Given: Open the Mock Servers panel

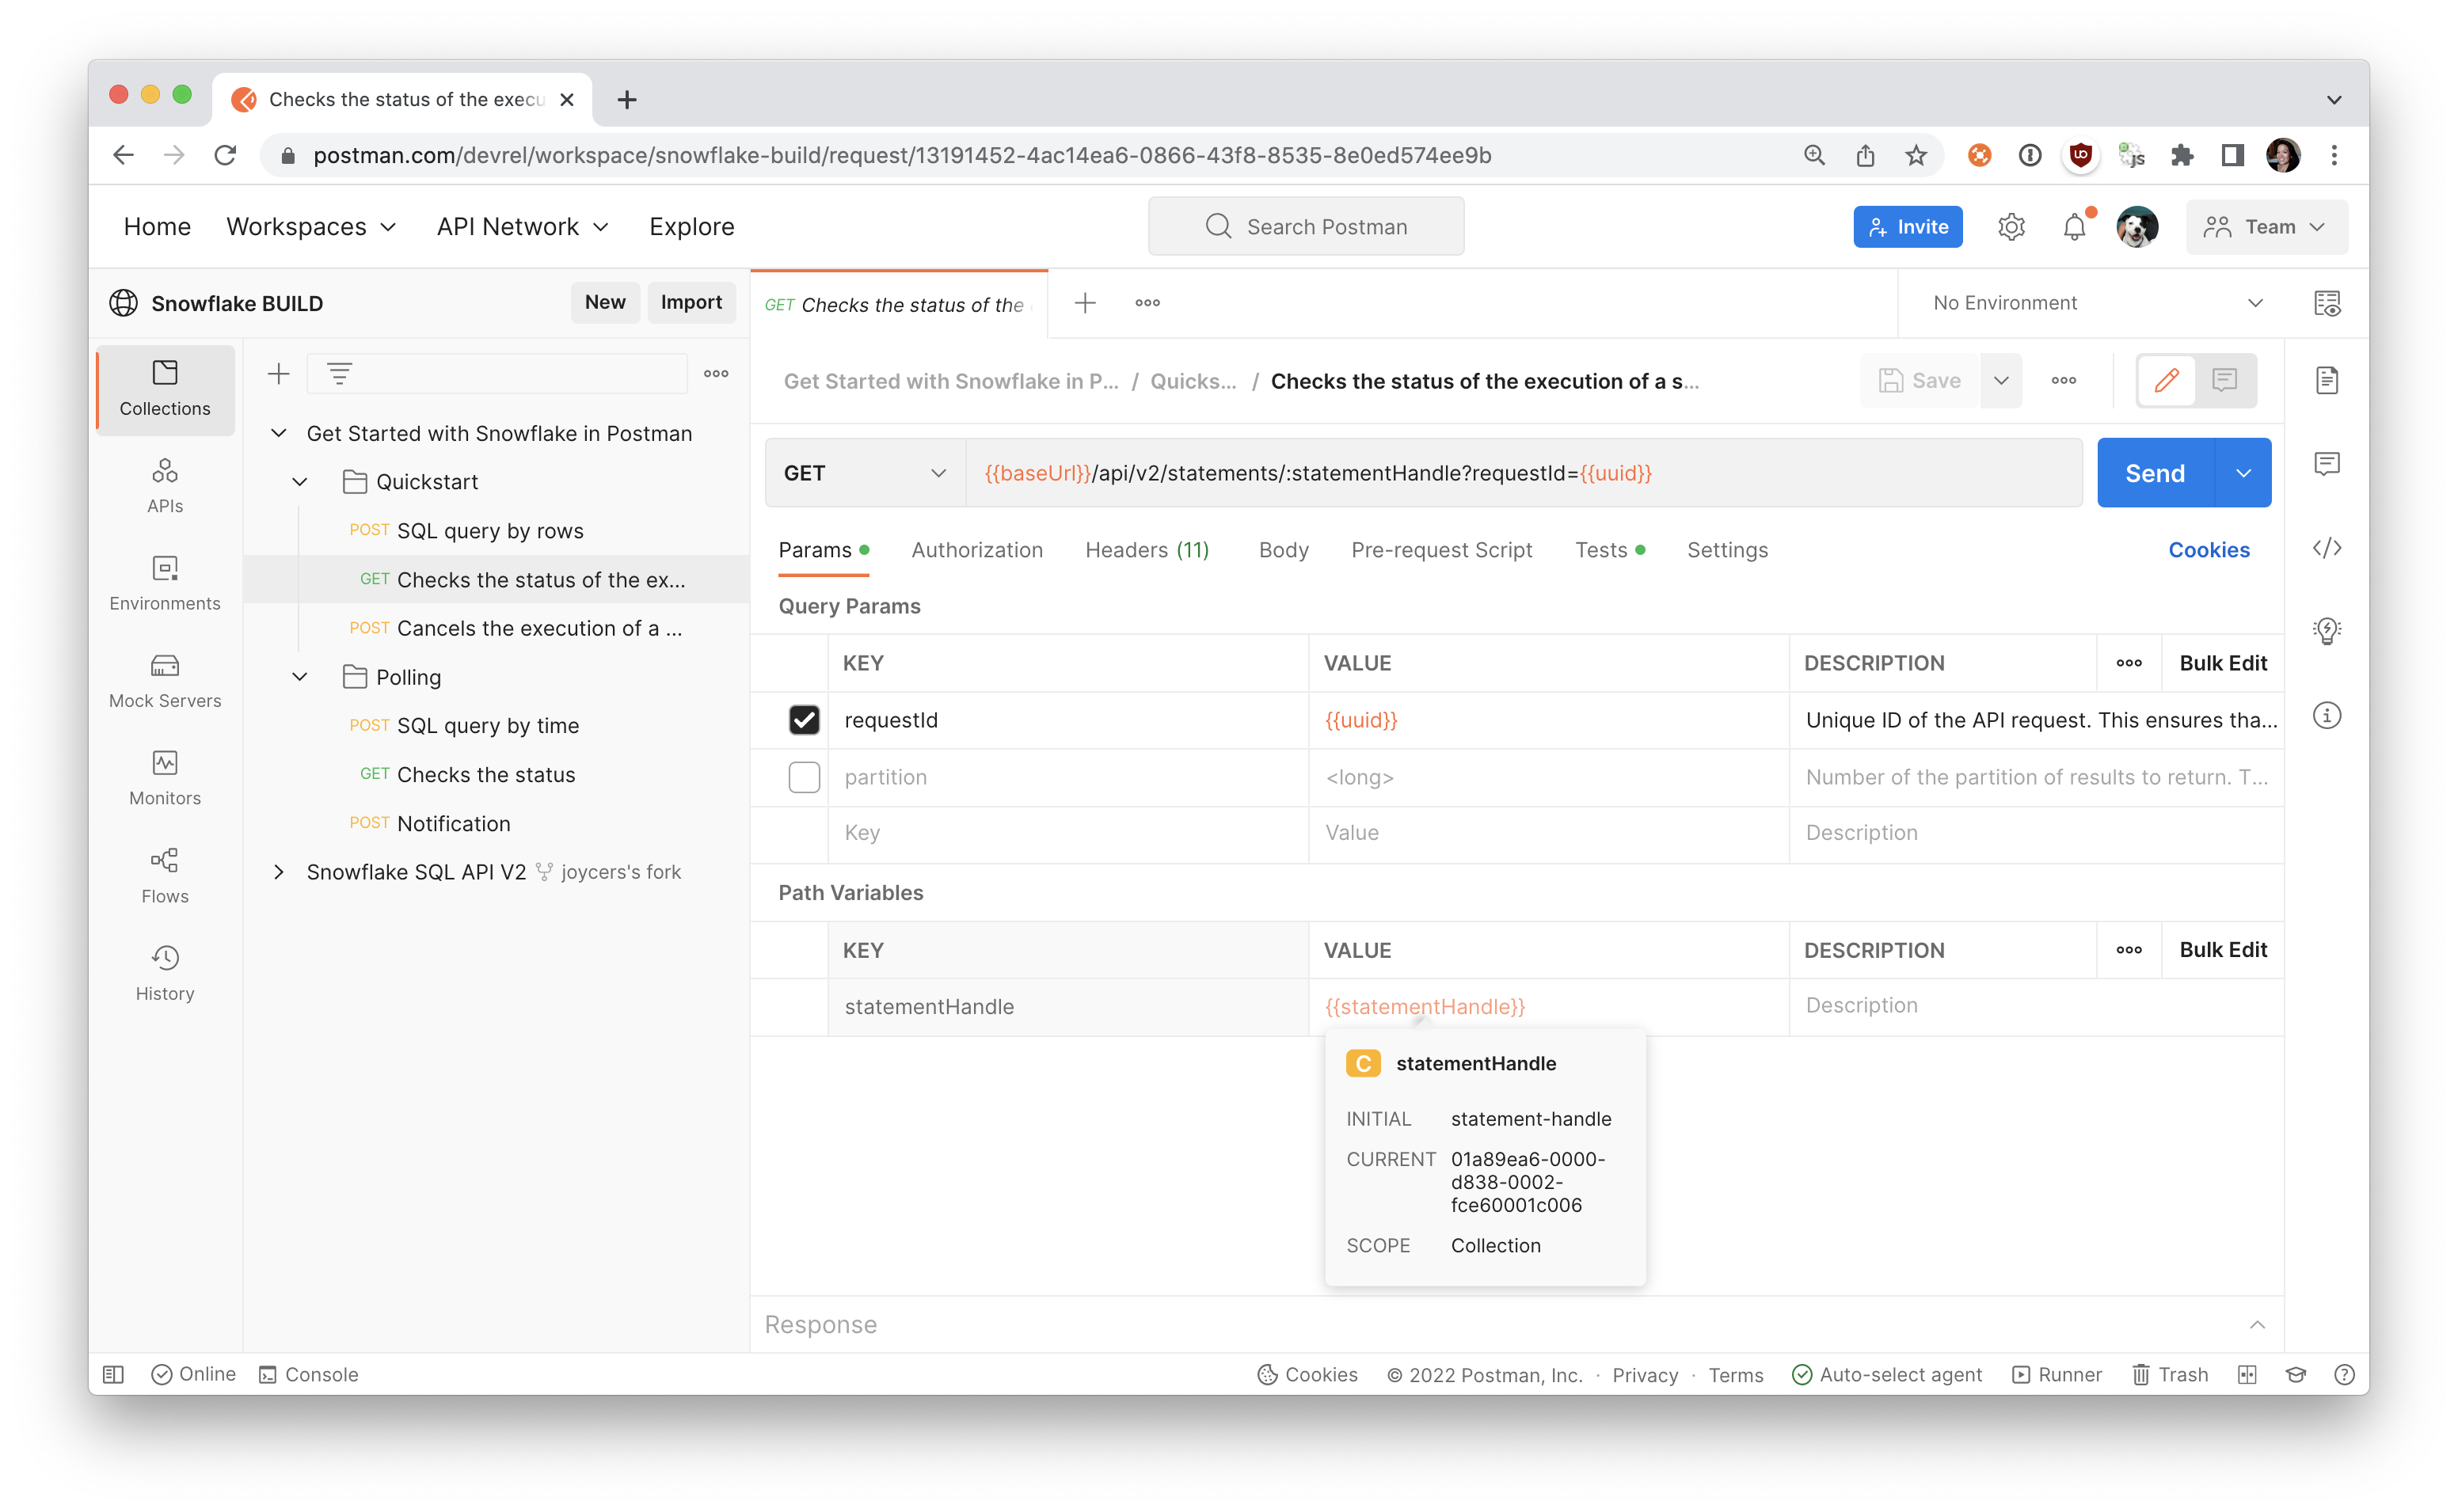Looking at the screenshot, I should (x=164, y=680).
